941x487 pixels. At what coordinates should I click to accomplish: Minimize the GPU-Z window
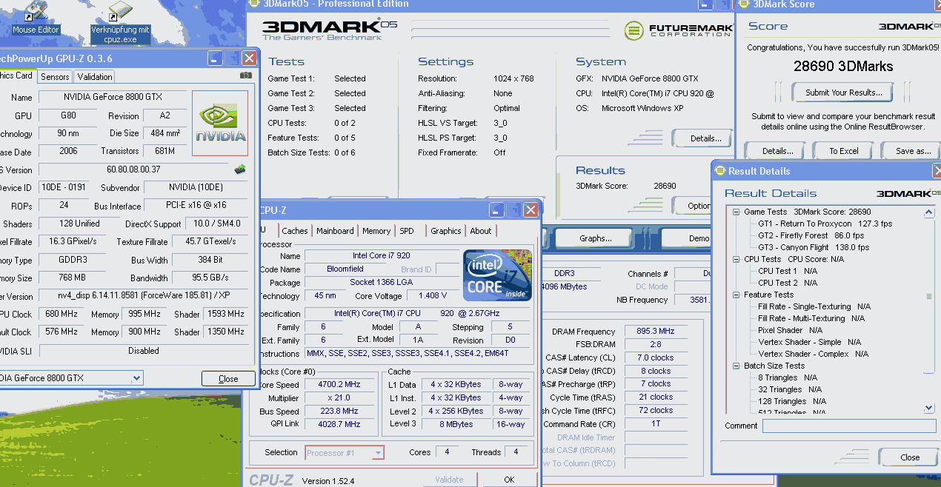(215, 58)
